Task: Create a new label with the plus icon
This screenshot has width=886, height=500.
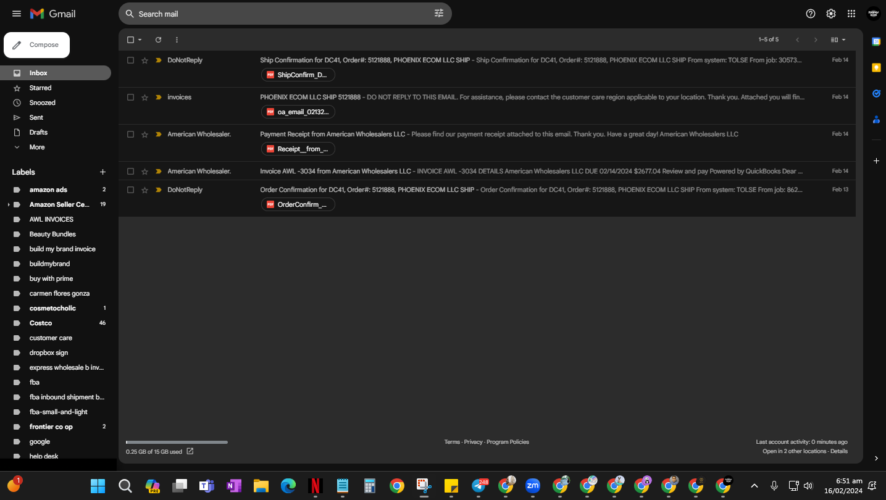Action: [102, 172]
